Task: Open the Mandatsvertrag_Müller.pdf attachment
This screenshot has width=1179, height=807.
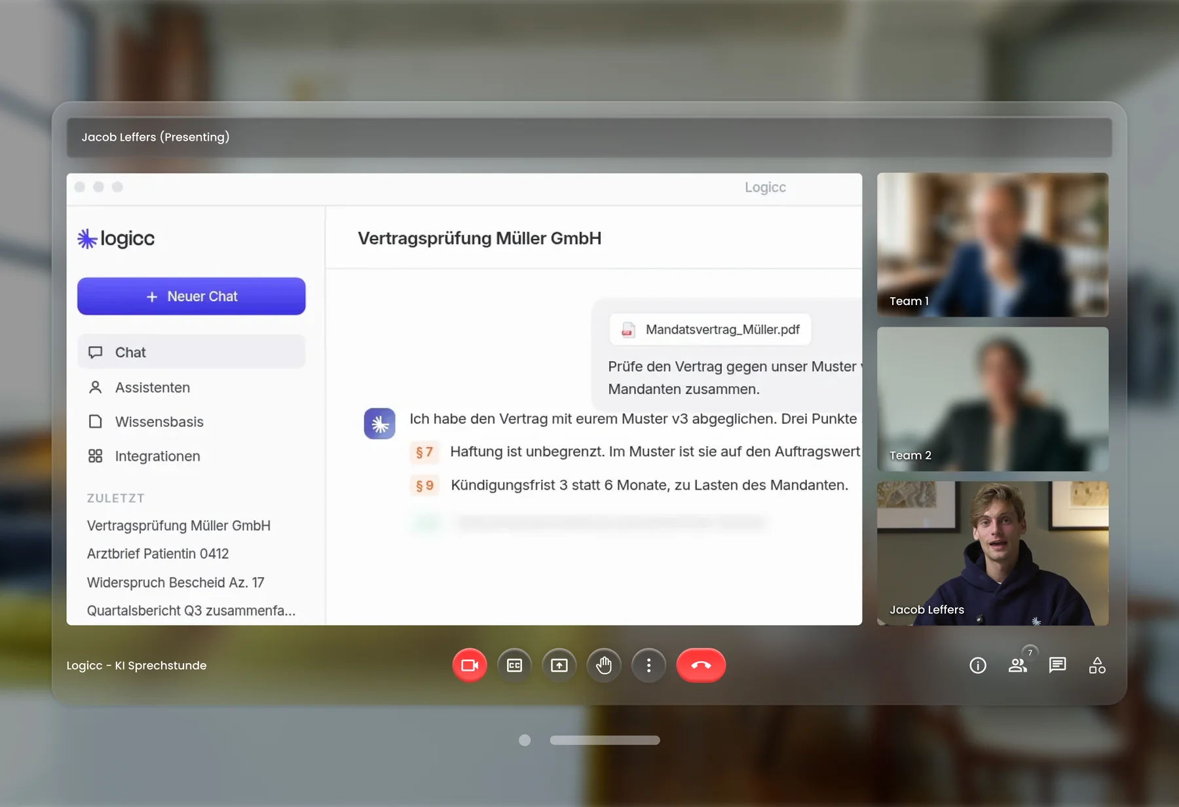Action: 711,329
